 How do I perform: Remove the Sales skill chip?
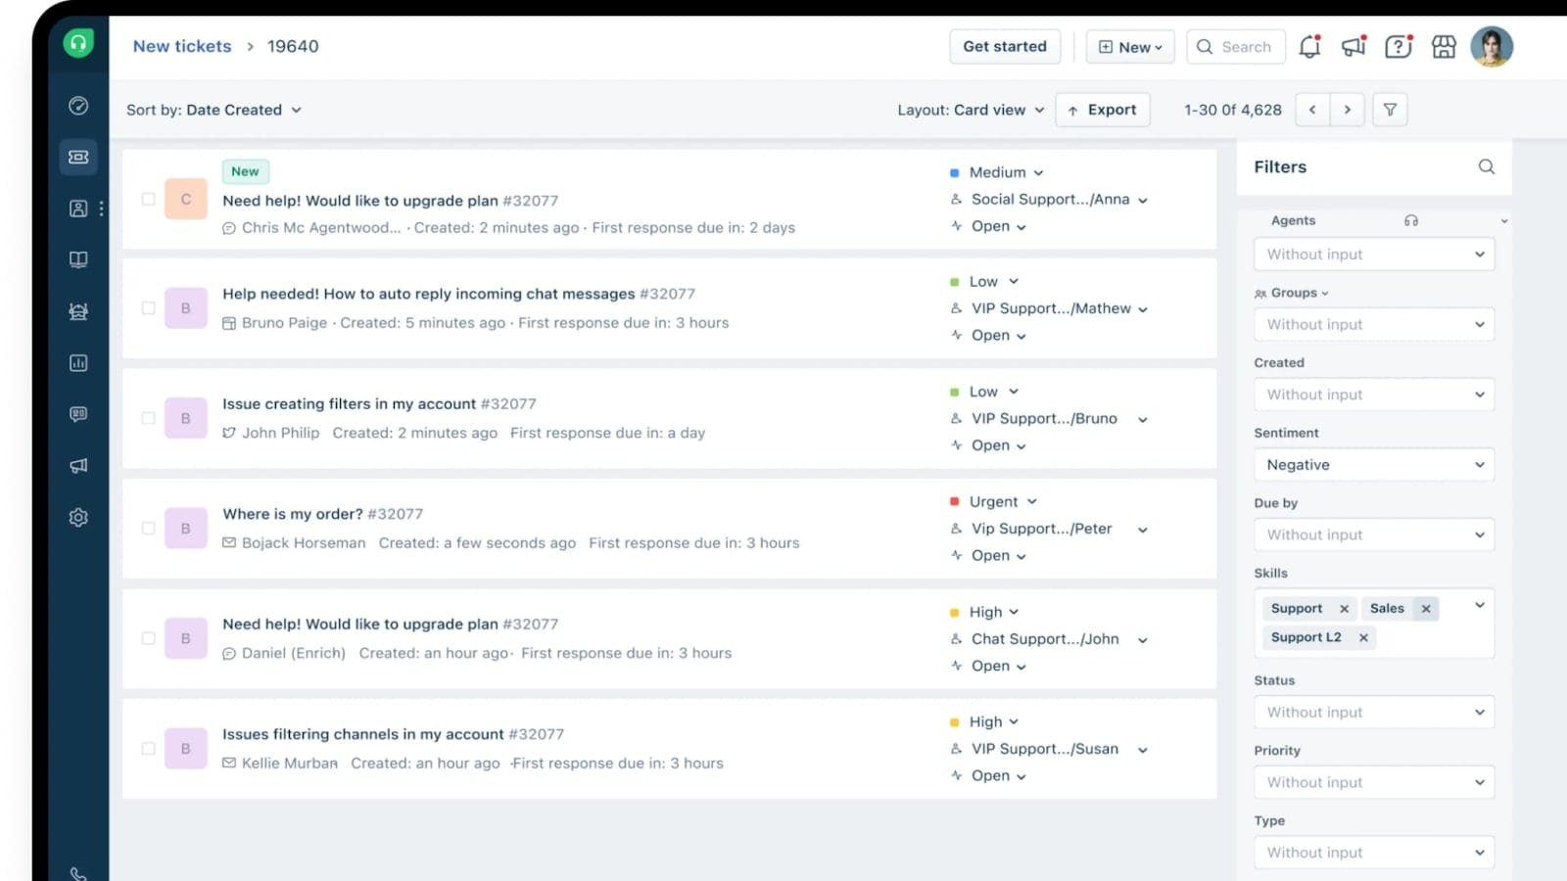(1425, 608)
